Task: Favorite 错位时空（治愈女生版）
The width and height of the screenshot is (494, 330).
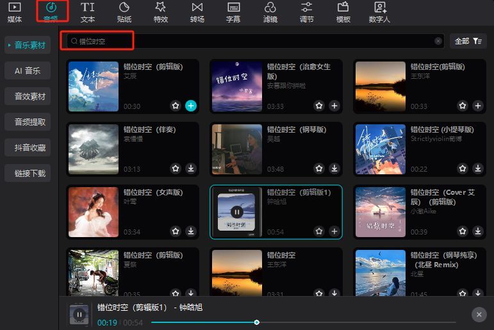Action: [319, 106]
